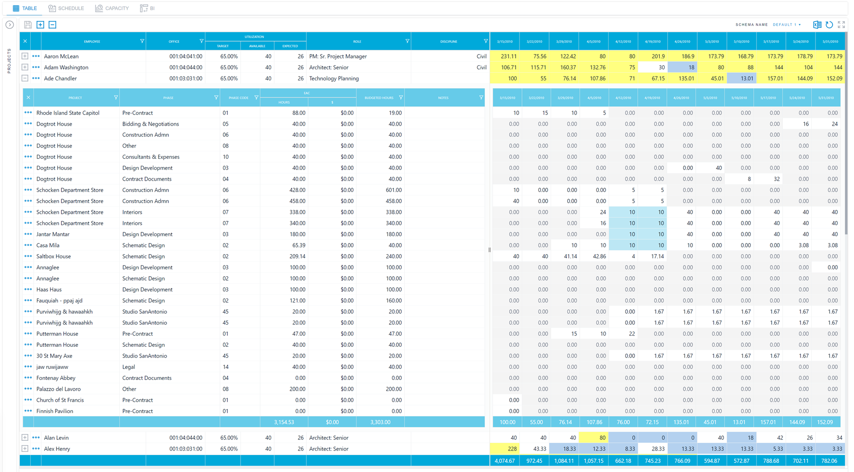This screenshot has height=472, width=854.
Task: Open the DISCIPLINE column filter
Action: click(485, 41)
